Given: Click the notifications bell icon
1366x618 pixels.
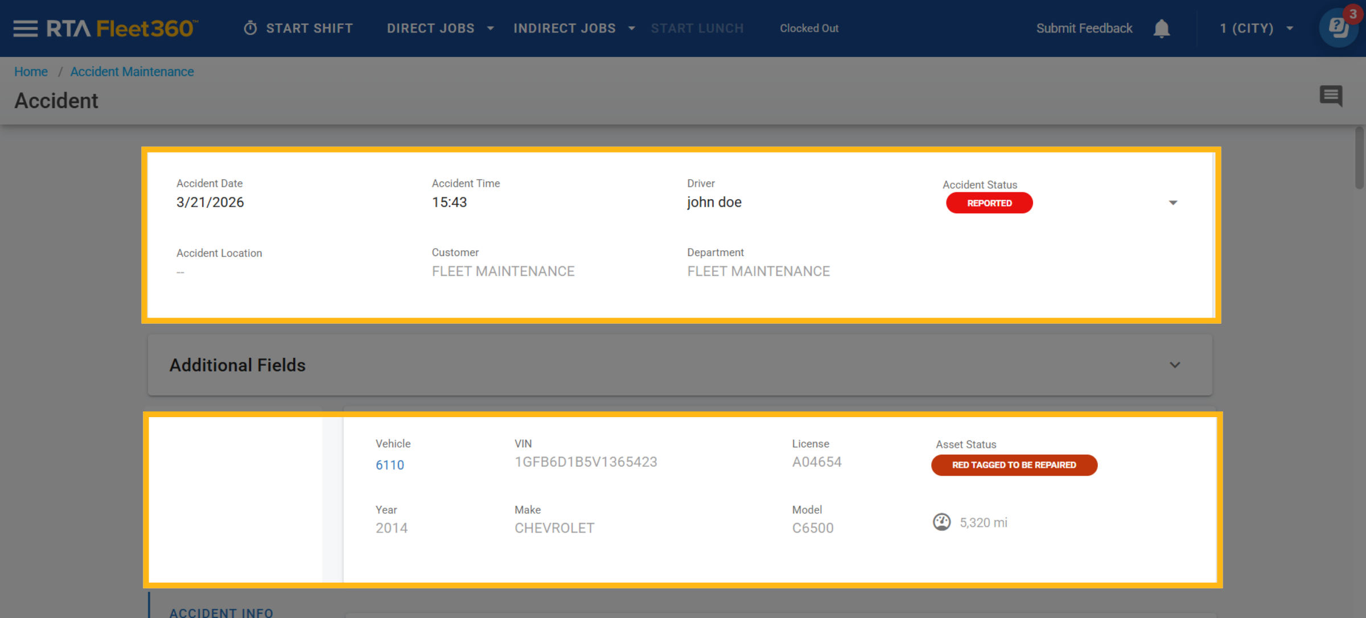Looking at the screenshot, I should pyautogui.click(x=1161, y=28).
